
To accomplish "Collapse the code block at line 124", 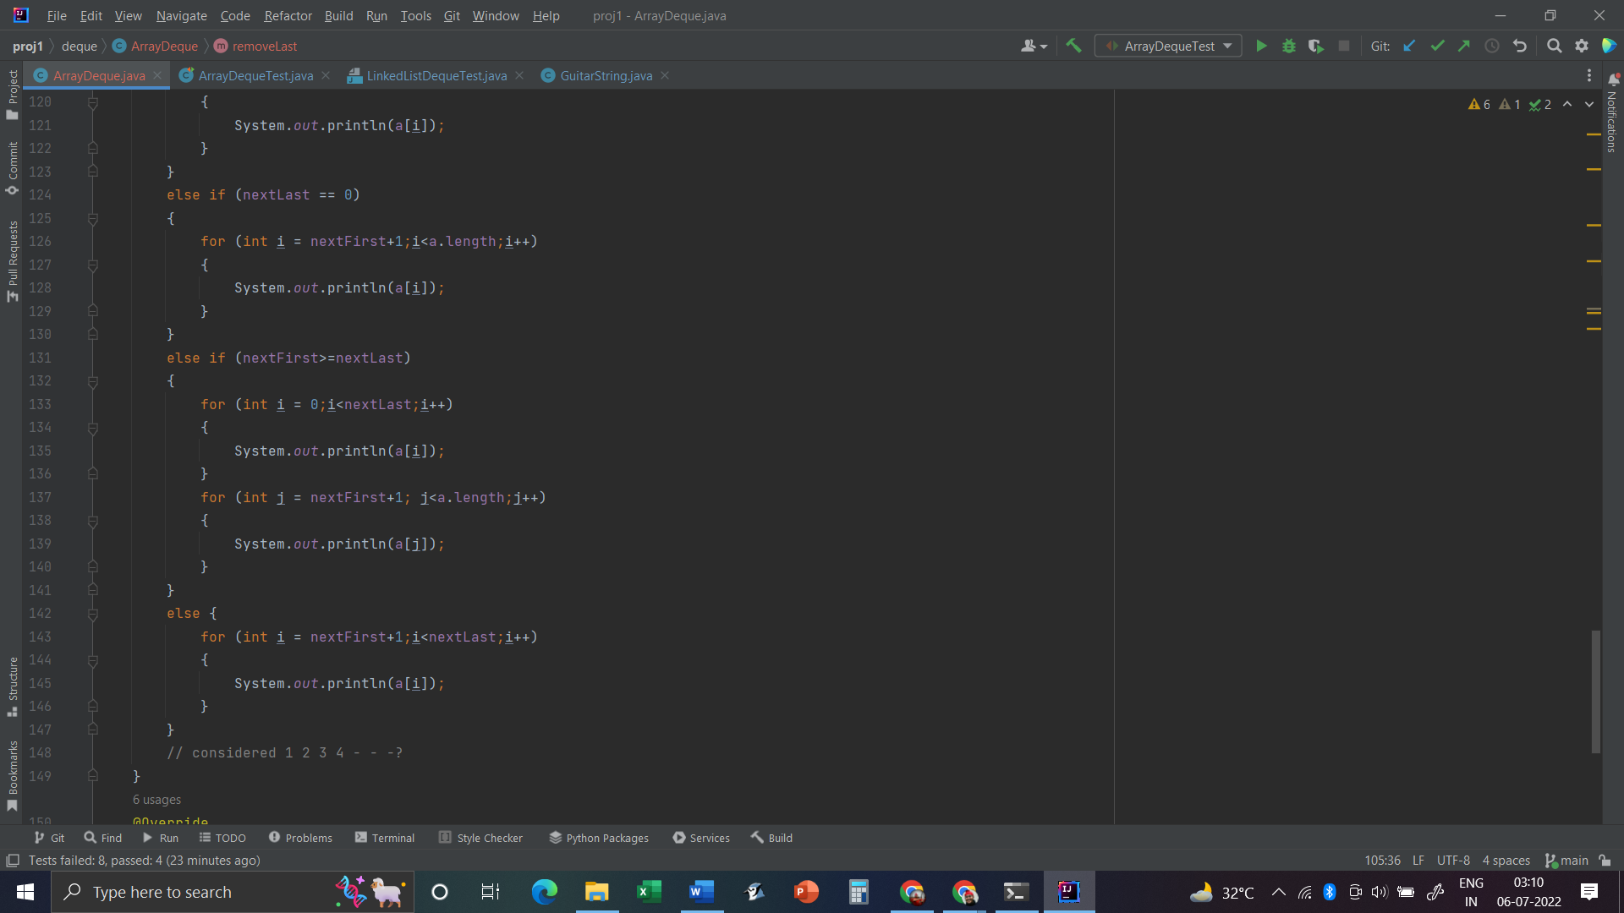I will (x=93, y=218).
